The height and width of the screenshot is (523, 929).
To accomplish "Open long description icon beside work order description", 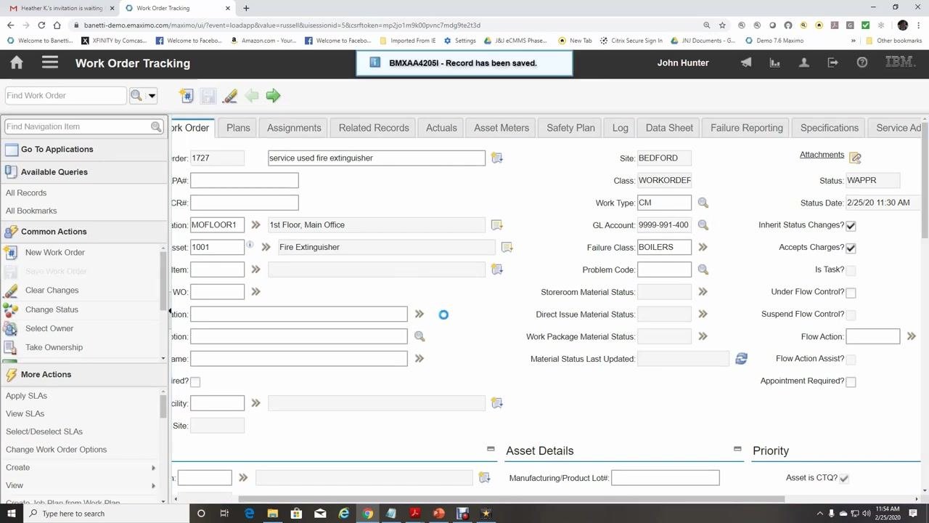I will tap(496, 158).
